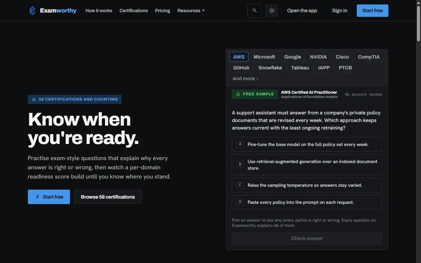Open the search magnifier icon
The height and width of the screenshot is (263, 421).
coord(255,11)
